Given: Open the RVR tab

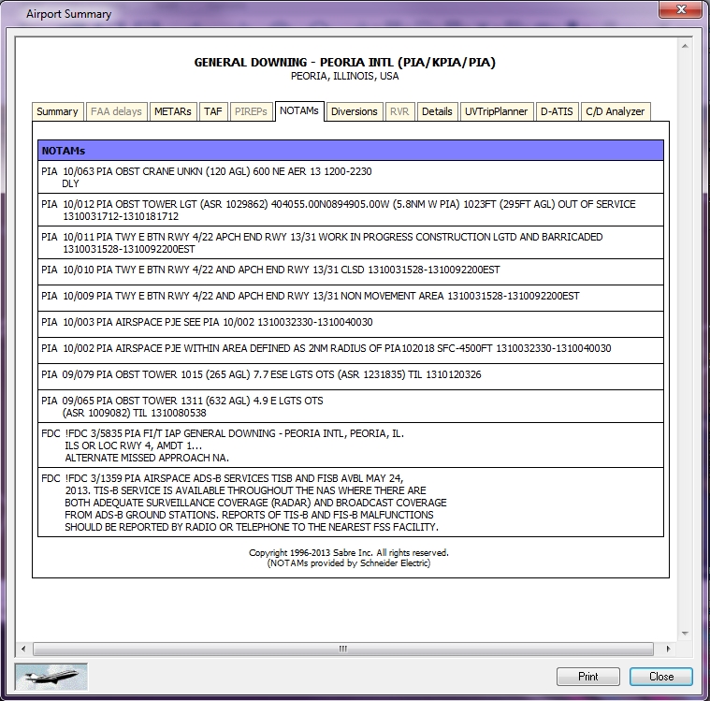Looking at the screenshot, I should point(399,111).
